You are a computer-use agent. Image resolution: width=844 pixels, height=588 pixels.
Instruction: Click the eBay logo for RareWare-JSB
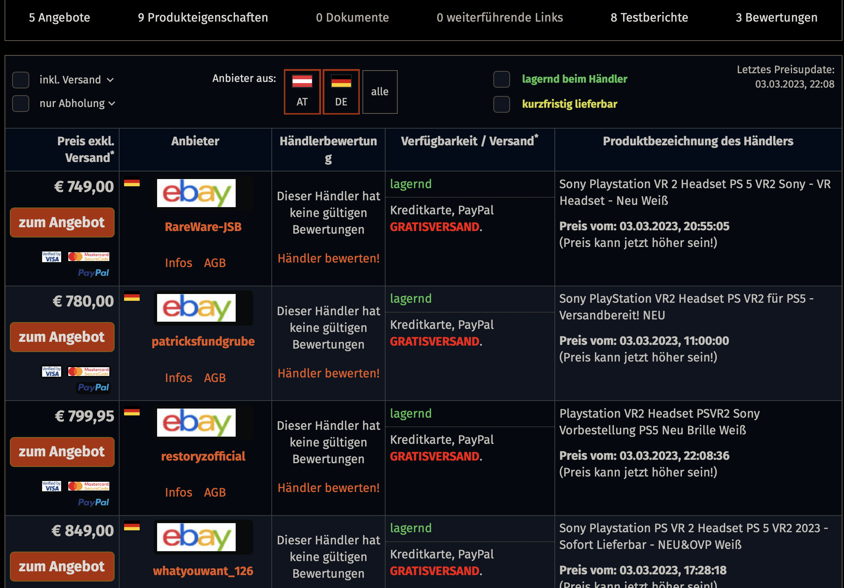tap(196, 193)
